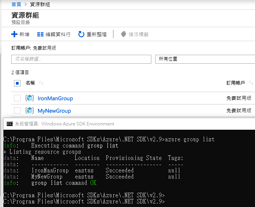Open the MyNewGroup resource group link

tap(54, 111)
